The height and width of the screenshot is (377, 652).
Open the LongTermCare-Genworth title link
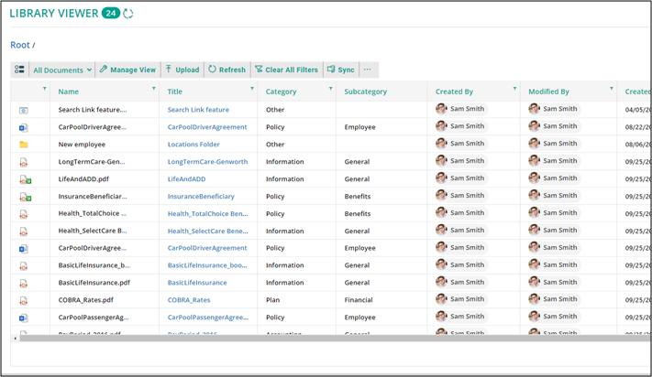click(x=207, y=162)
